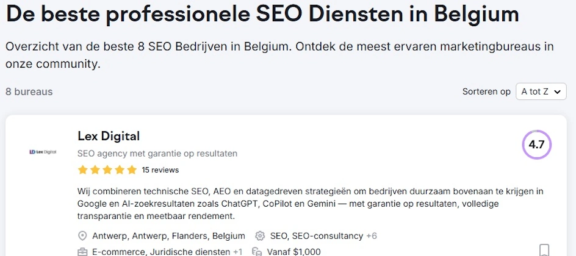Open the 15 reviews link
Screen dimensions: 576x256
pos(160,169)
